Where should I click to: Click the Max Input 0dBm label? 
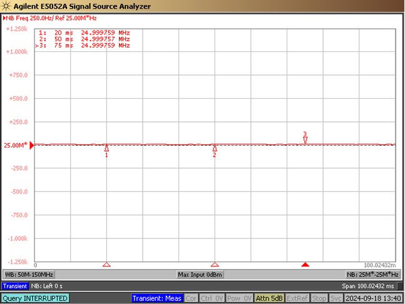pyautogui.click(x=200, y=275)
